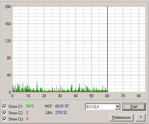Click the x-axis label 40

click(x=75, y=96)
